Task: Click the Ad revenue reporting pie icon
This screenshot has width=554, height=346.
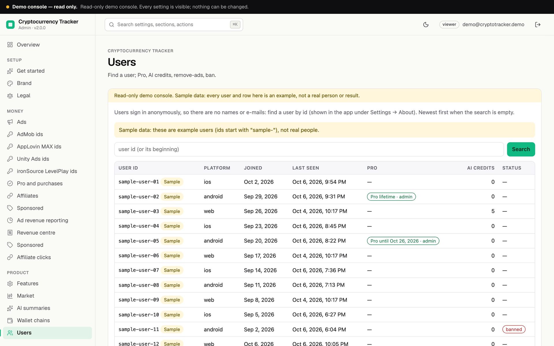Action: click(x=10, y=220)
